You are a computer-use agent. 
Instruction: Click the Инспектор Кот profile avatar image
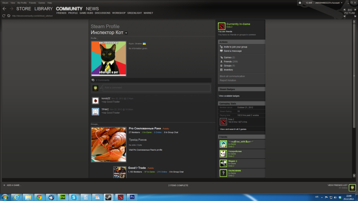[x=109, y=59]
